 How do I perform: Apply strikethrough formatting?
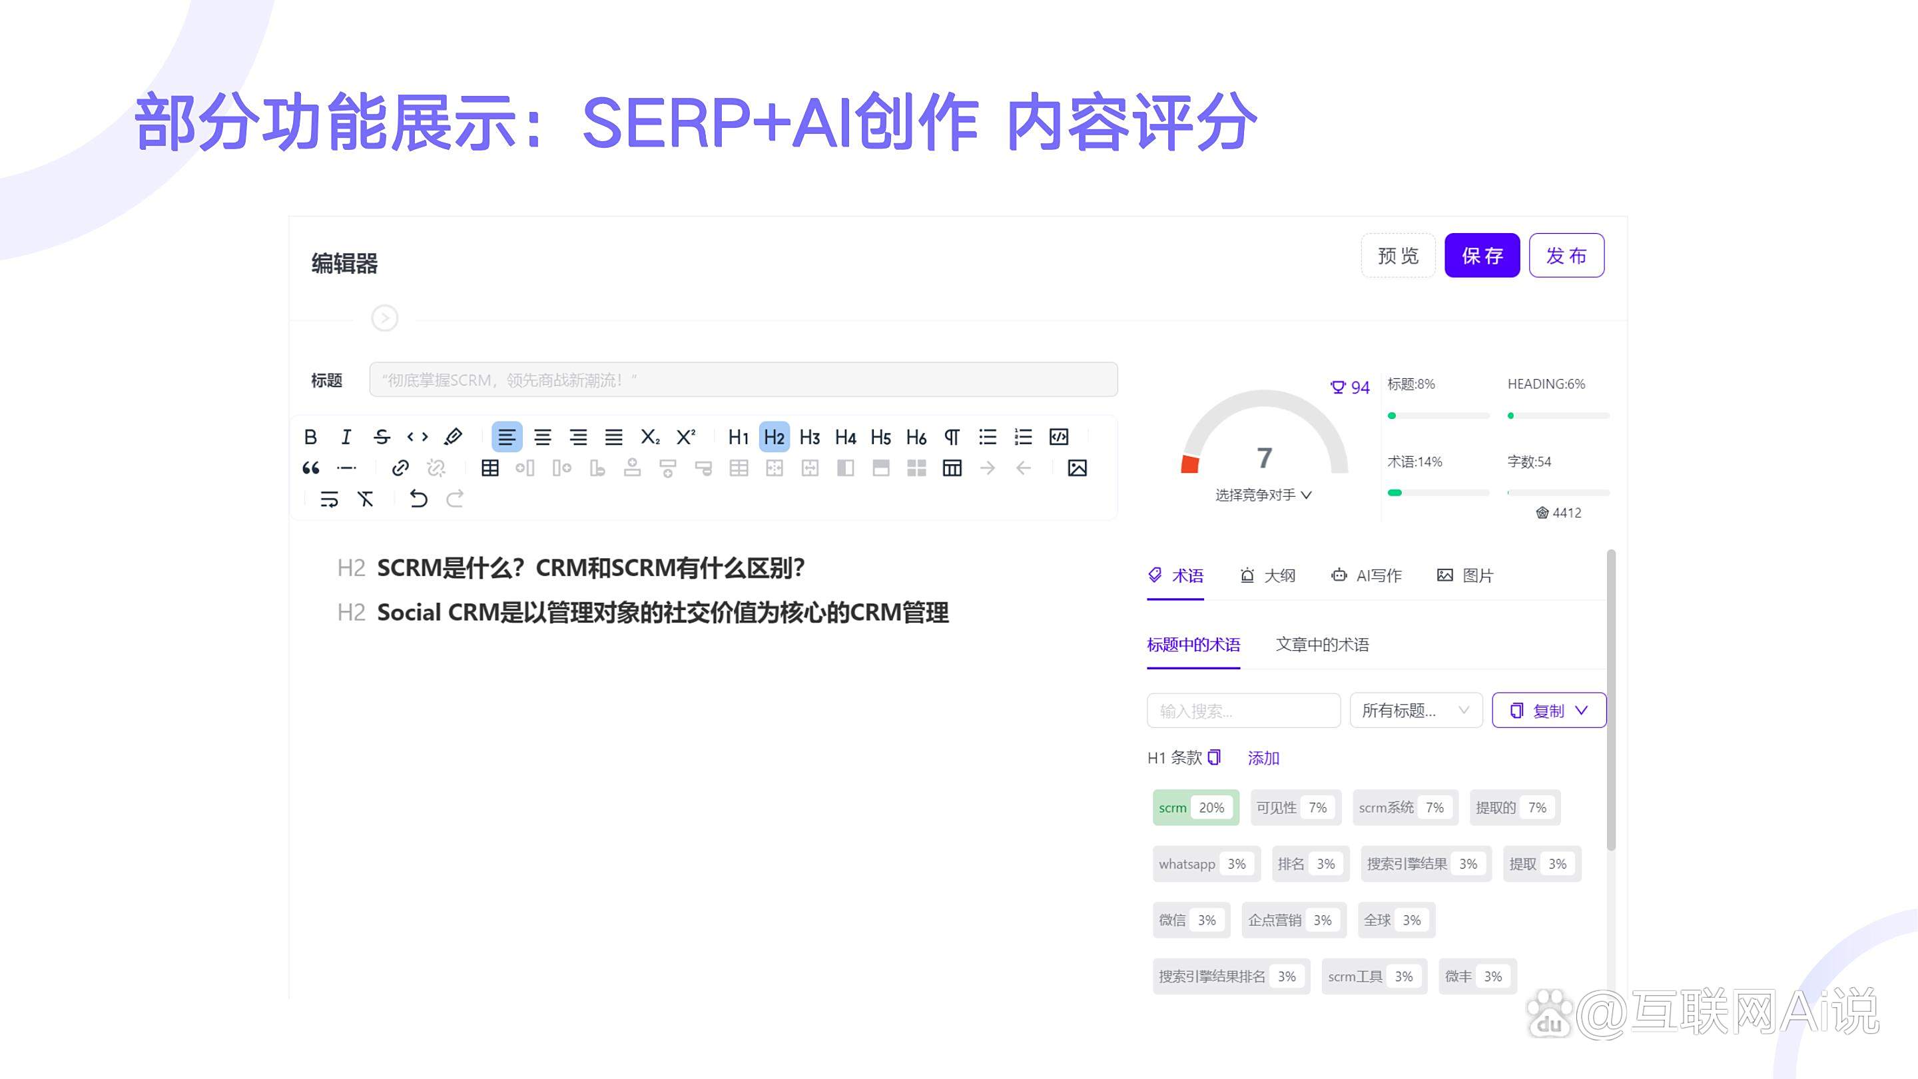click(x=382, y=436)
